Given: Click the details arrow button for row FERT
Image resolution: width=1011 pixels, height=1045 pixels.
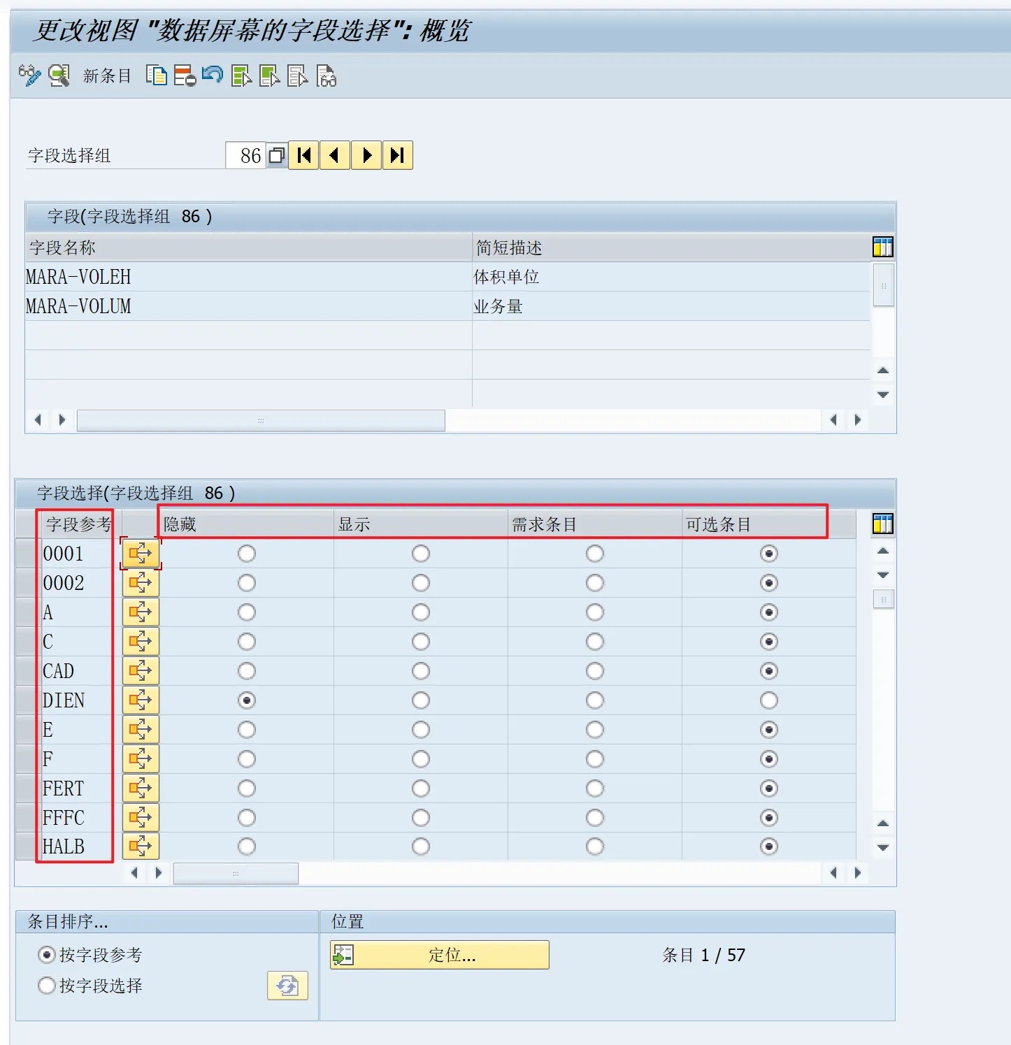Looking at the screenshot, I should [141, 788].
